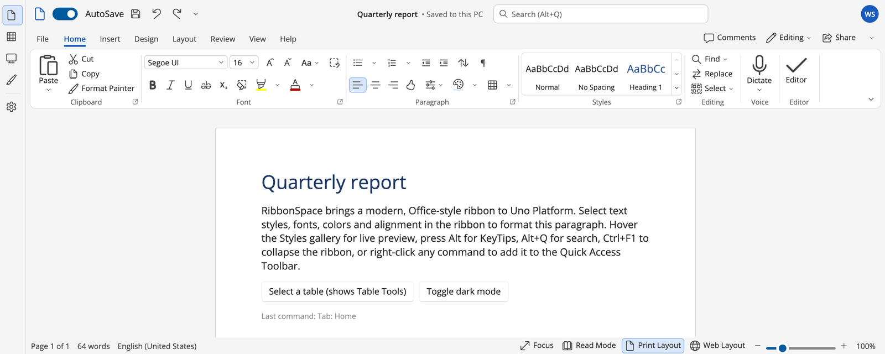Open the Change Case Aa dropdown
The height and width of the screenshot is (354, 885).
tap(310, 63)
